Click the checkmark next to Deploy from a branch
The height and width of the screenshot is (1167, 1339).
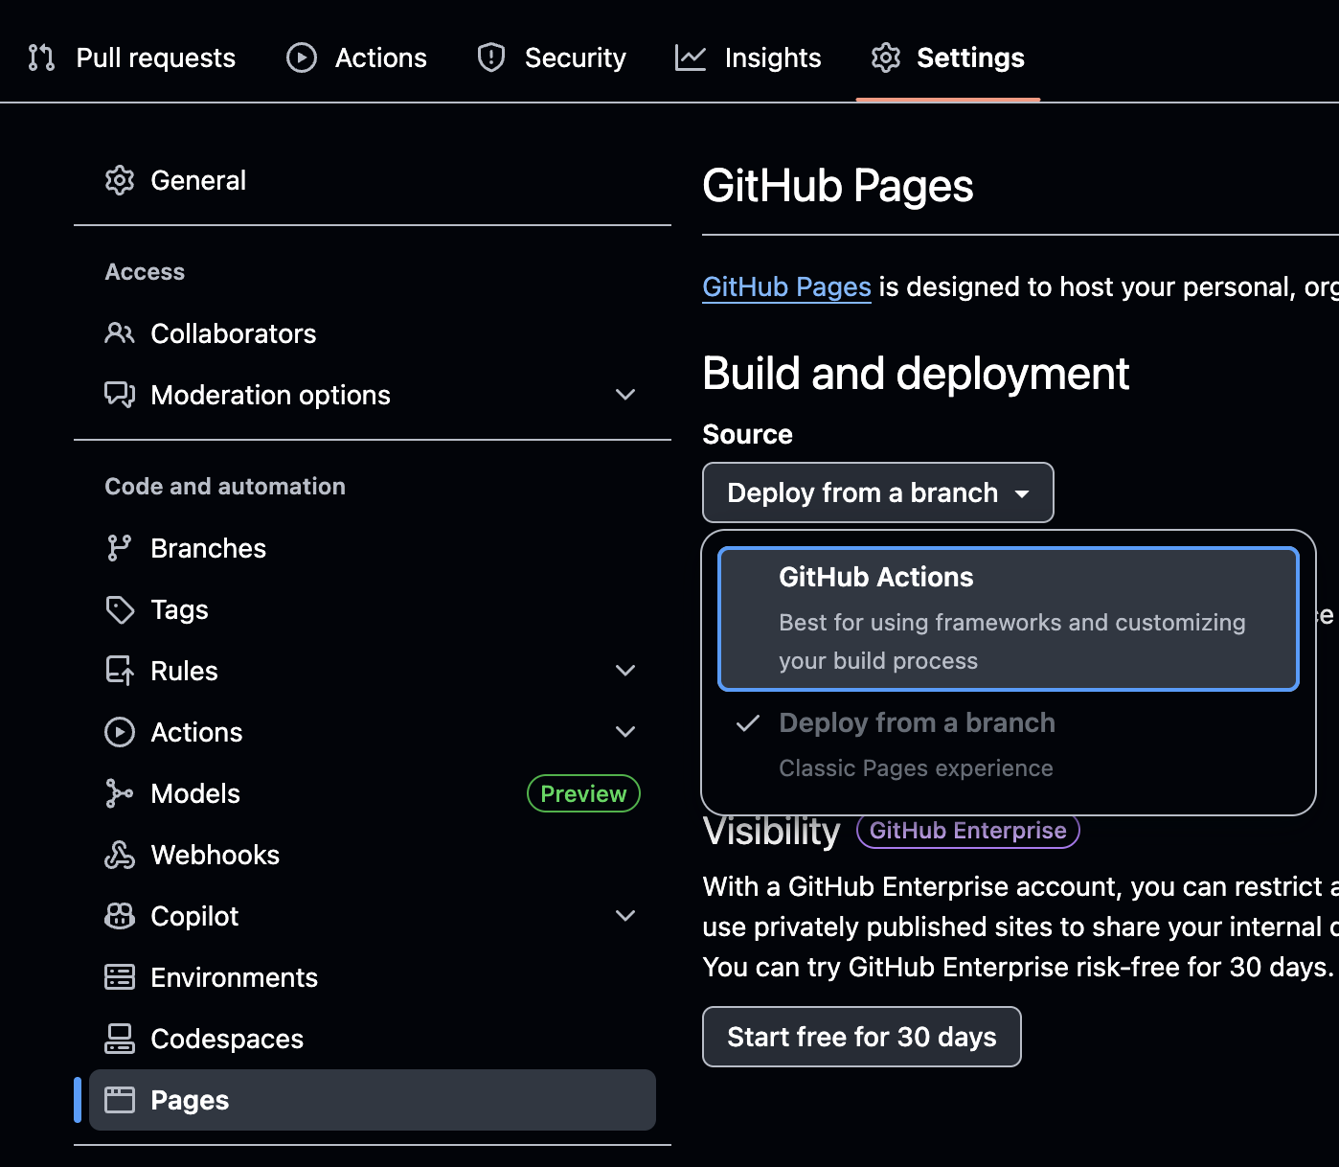coord(748,722)
